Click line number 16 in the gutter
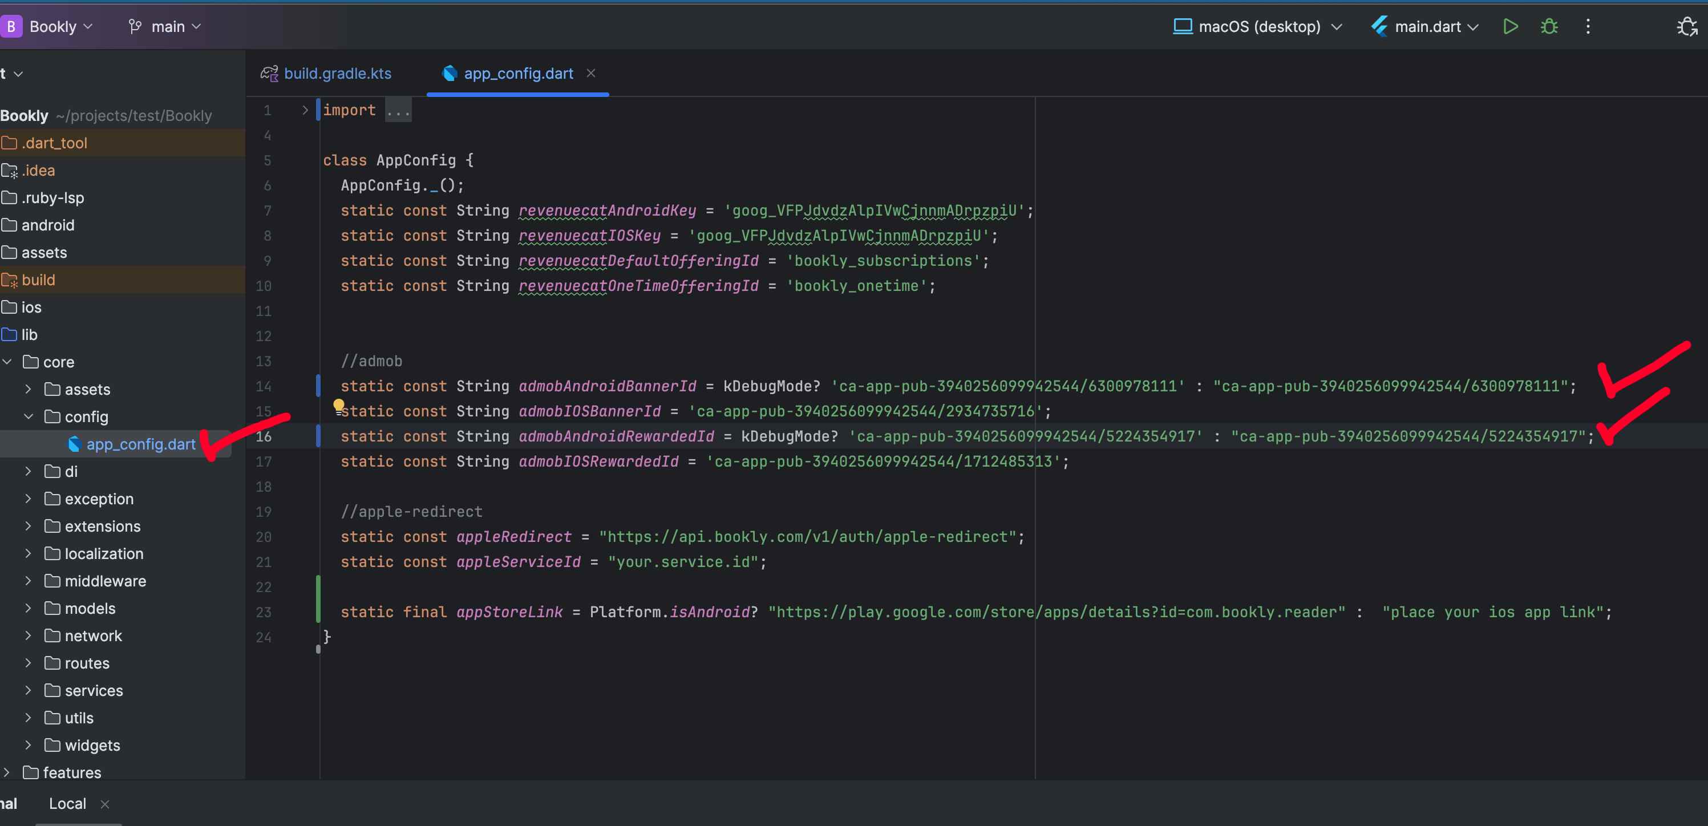This screenshot has width=1708, height=826. 263,436
